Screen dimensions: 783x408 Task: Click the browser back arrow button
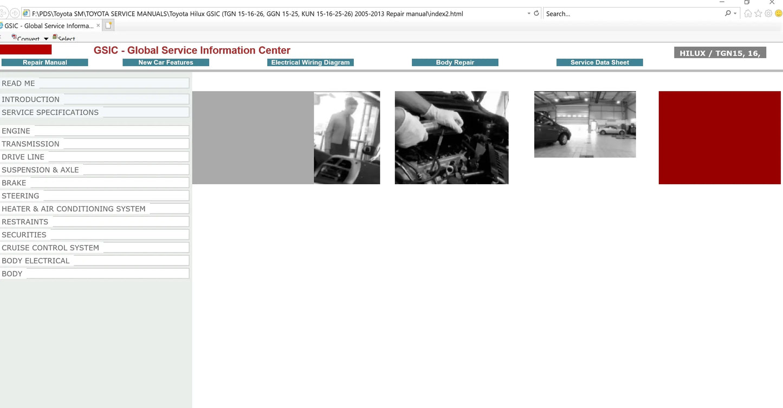[x=3, y=14]
